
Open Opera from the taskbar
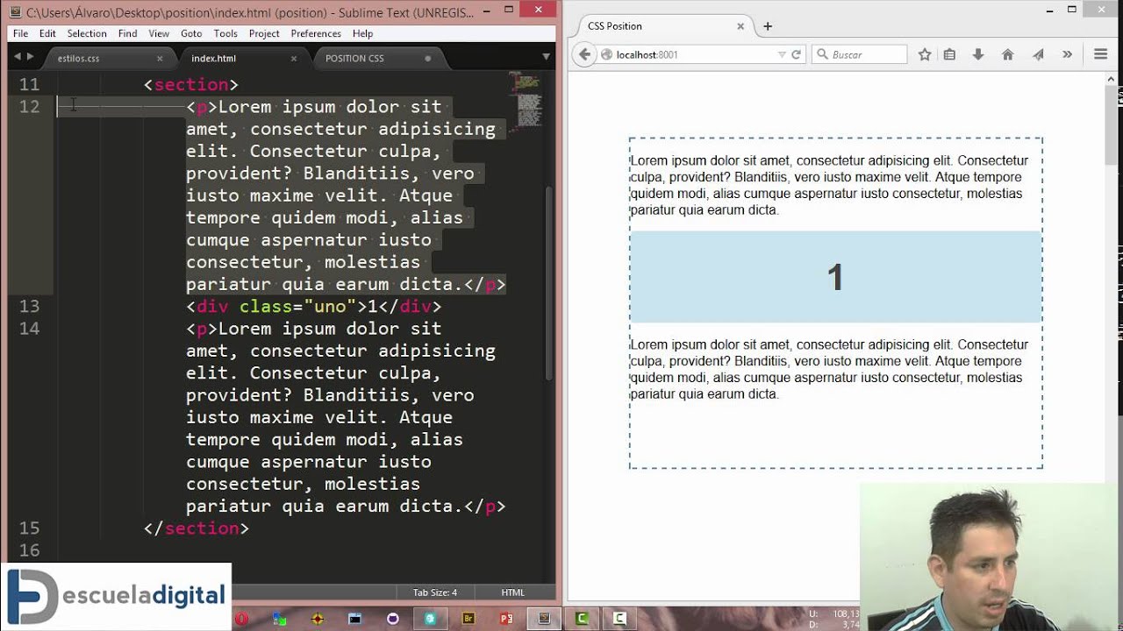(241, 619)
